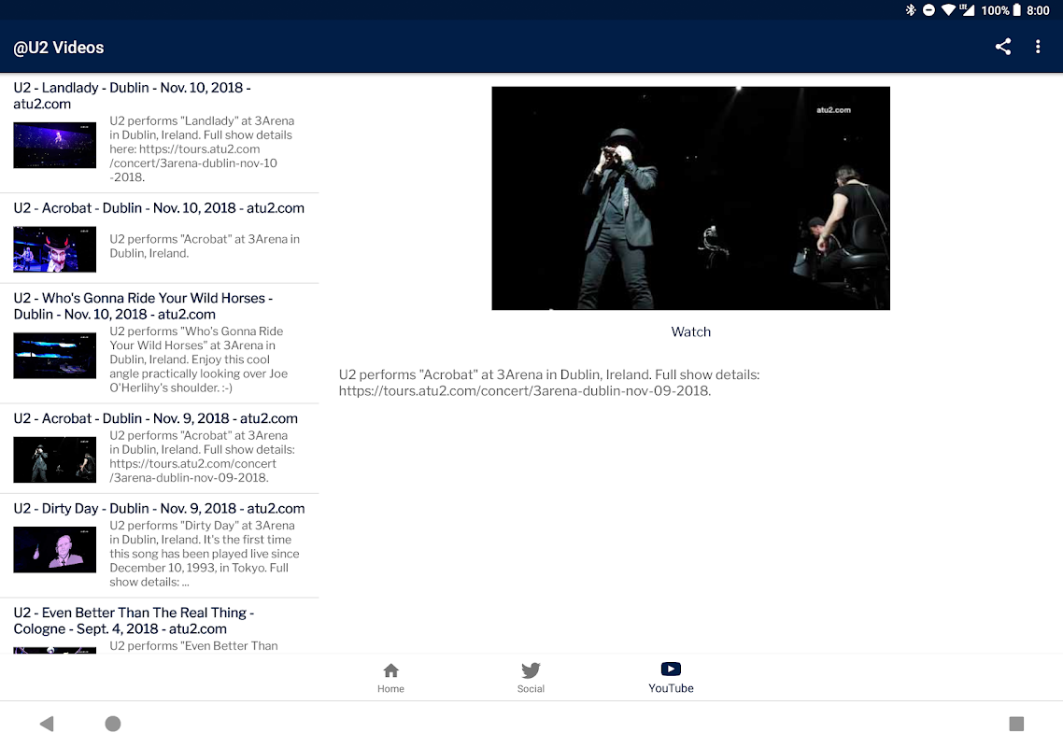Tap the Wi-Fi status icon

[x=948, y=9]
